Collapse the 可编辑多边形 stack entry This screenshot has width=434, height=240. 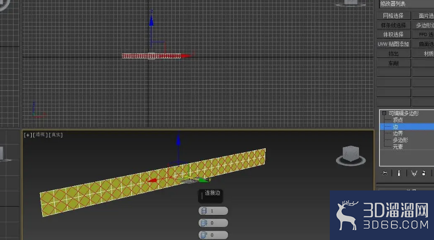(384, 113)
